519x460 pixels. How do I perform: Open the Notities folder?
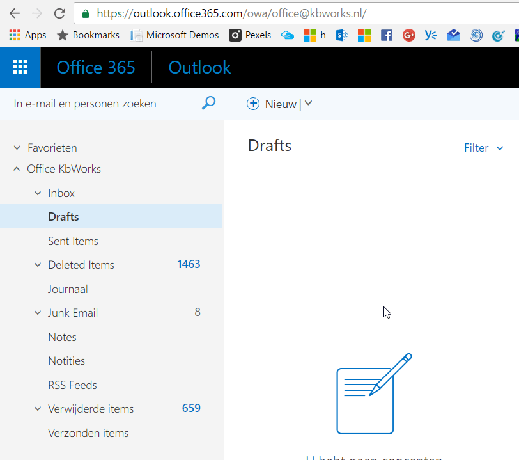click(x=66, y=361)
